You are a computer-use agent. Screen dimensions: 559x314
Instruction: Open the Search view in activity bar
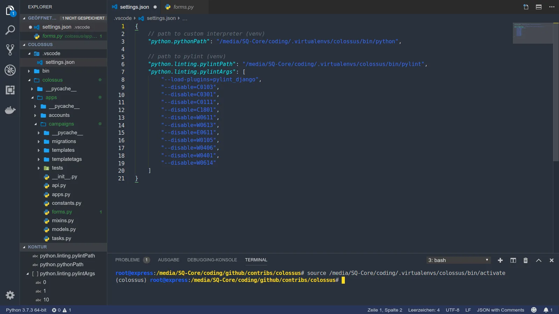click(x=10, y=30)
